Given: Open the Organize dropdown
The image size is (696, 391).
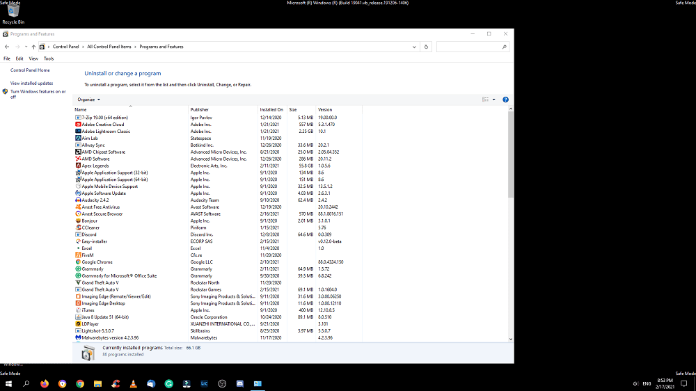Looking at the screenshot, I should pyautogui.click(x=89, y=99).
